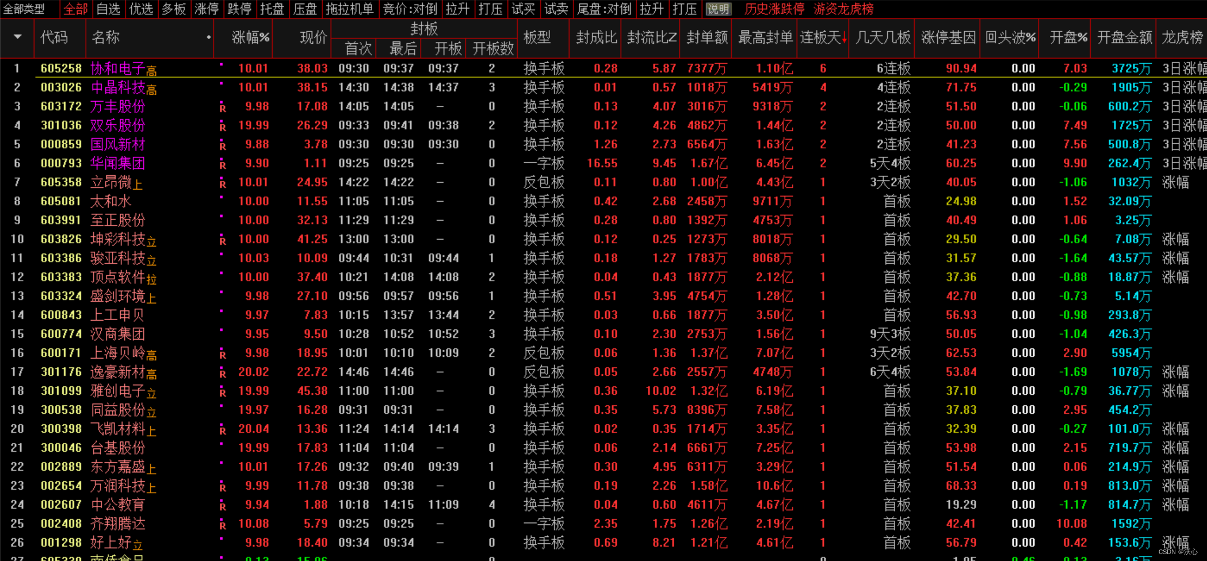This screenshot has width=1207, height=561.
Task: Select the 压盘 filter tab
Action: point(305,9)
